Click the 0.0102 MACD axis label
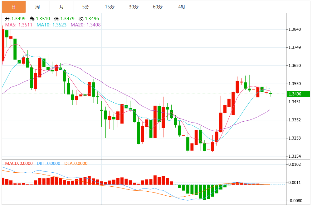The height and width of the screenshot is (205, 312). pos(295,164)
